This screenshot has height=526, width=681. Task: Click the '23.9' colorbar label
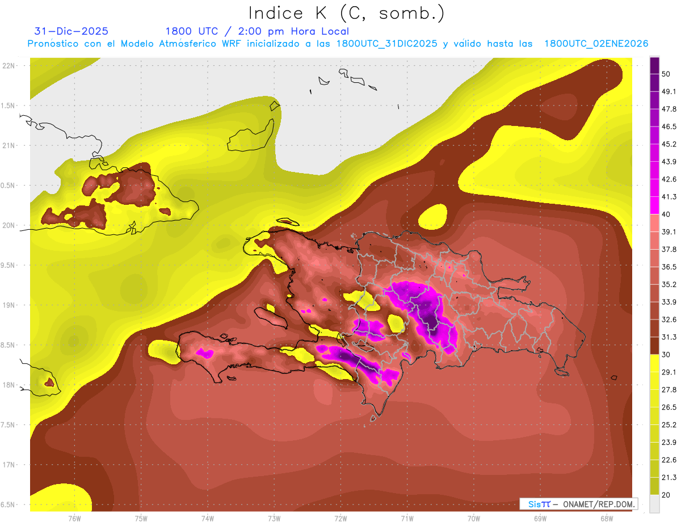coord(669,443)
